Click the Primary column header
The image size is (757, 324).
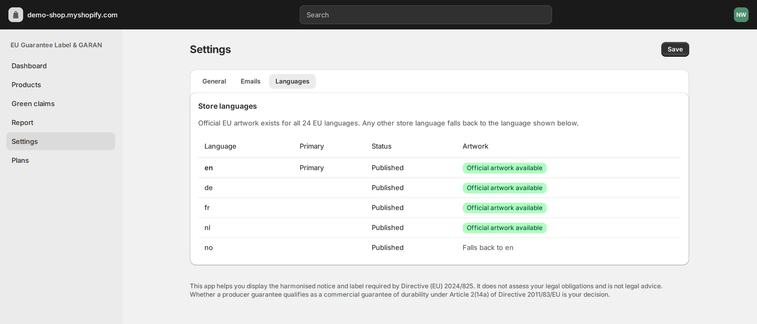tap(312, 146)
